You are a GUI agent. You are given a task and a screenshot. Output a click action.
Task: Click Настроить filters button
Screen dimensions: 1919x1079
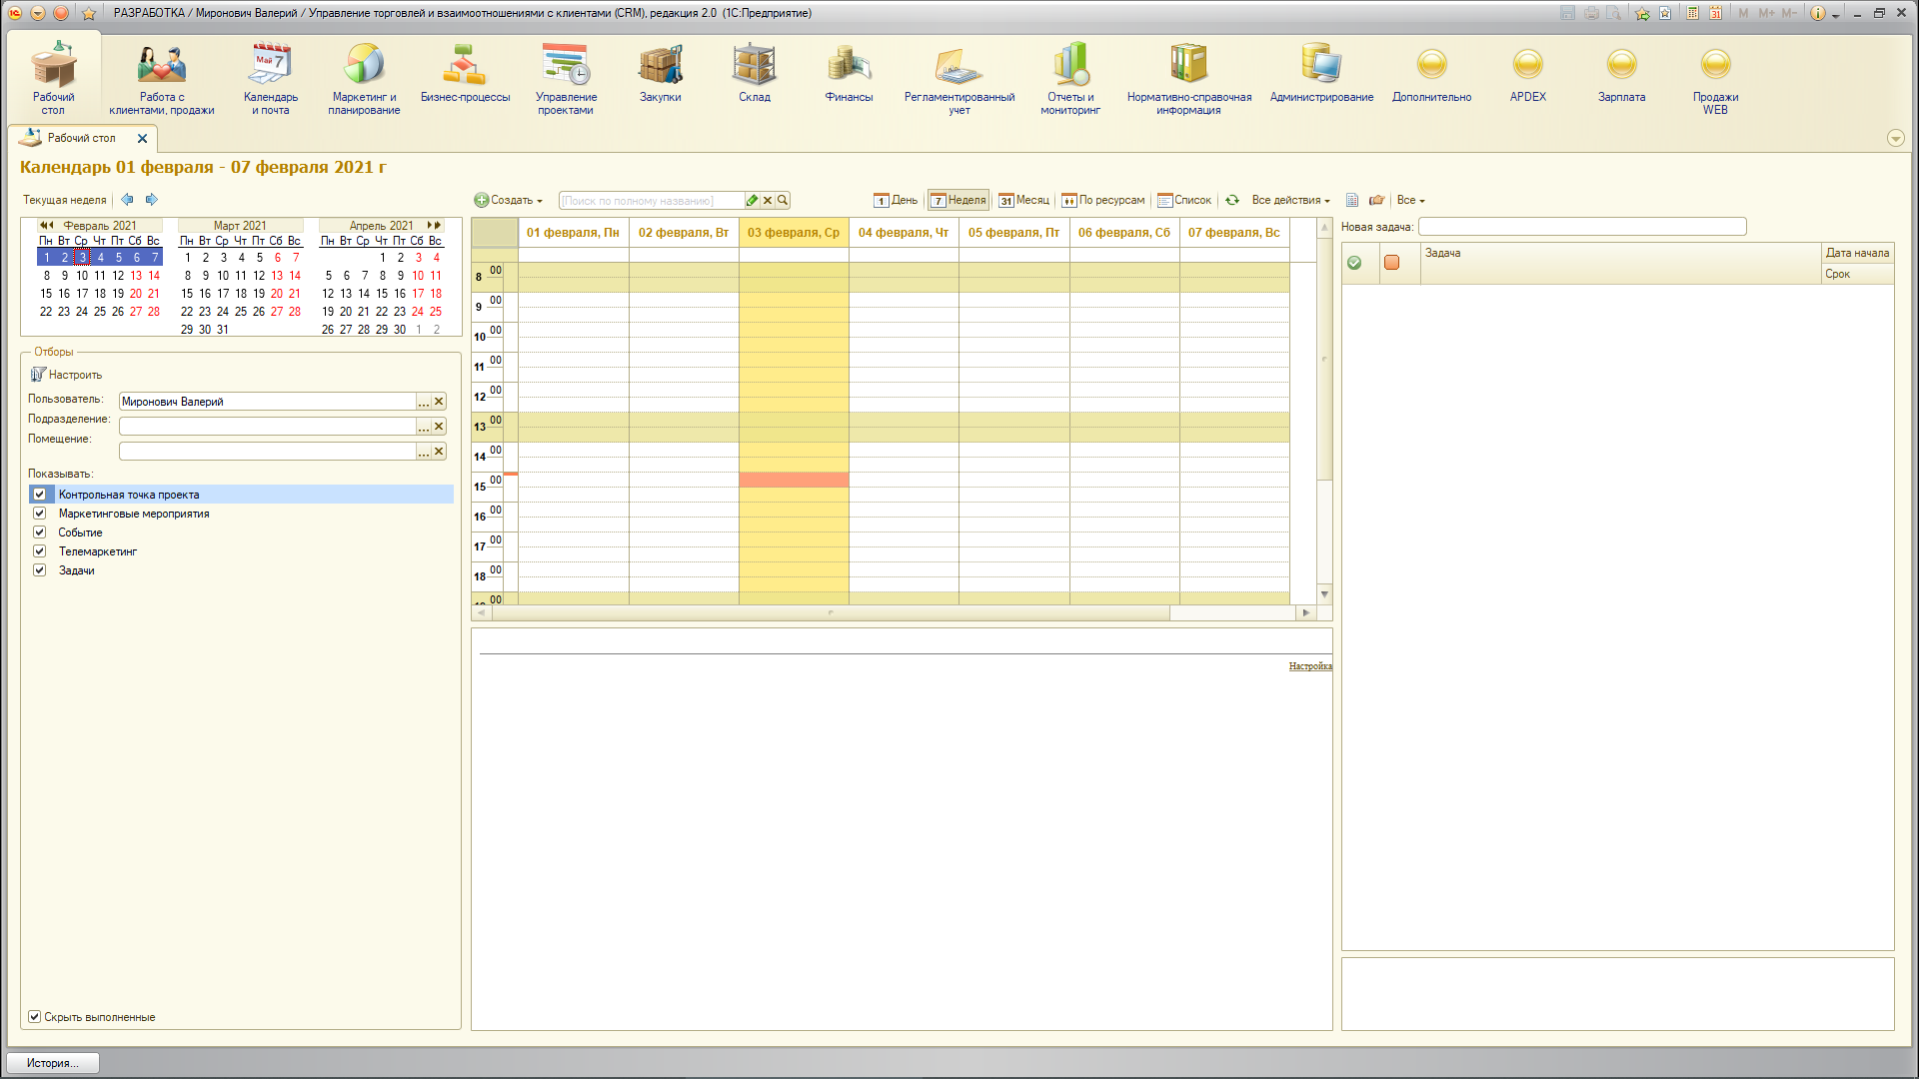[x=66, y=375]
